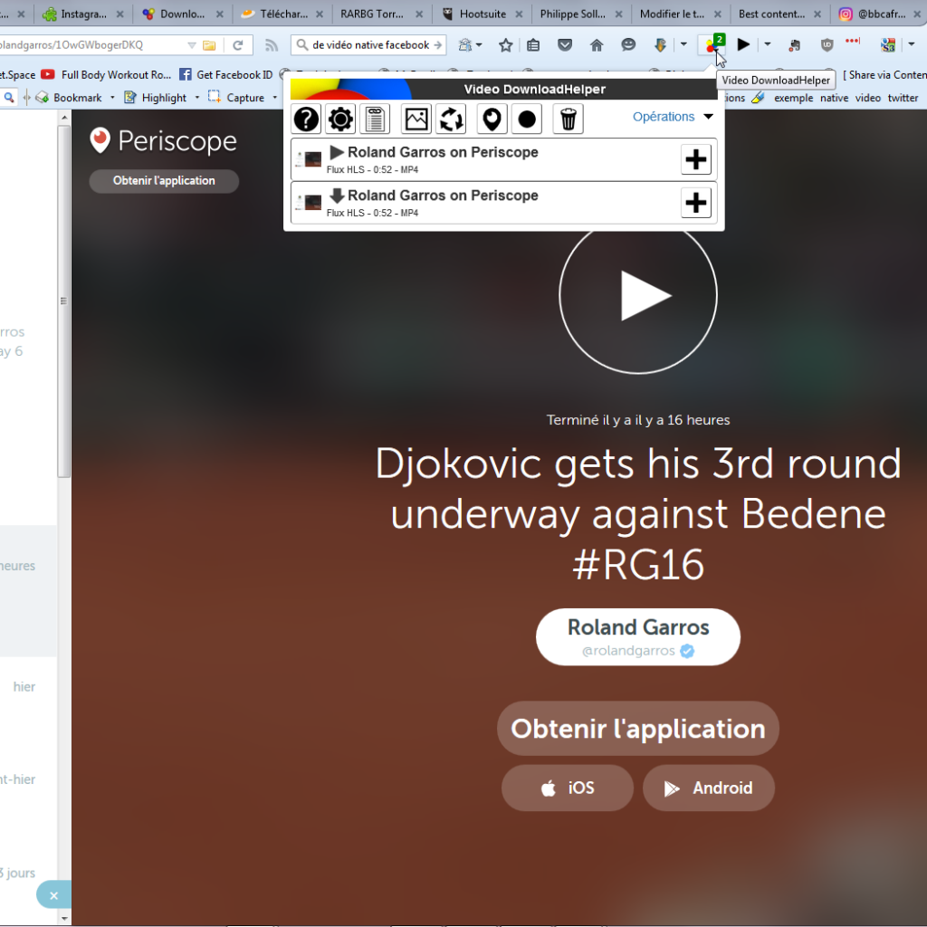Viewport: 927px width, 927px height.
Task: Click the image gallery icon in DownloadHelper
Action: pos(416,119)
